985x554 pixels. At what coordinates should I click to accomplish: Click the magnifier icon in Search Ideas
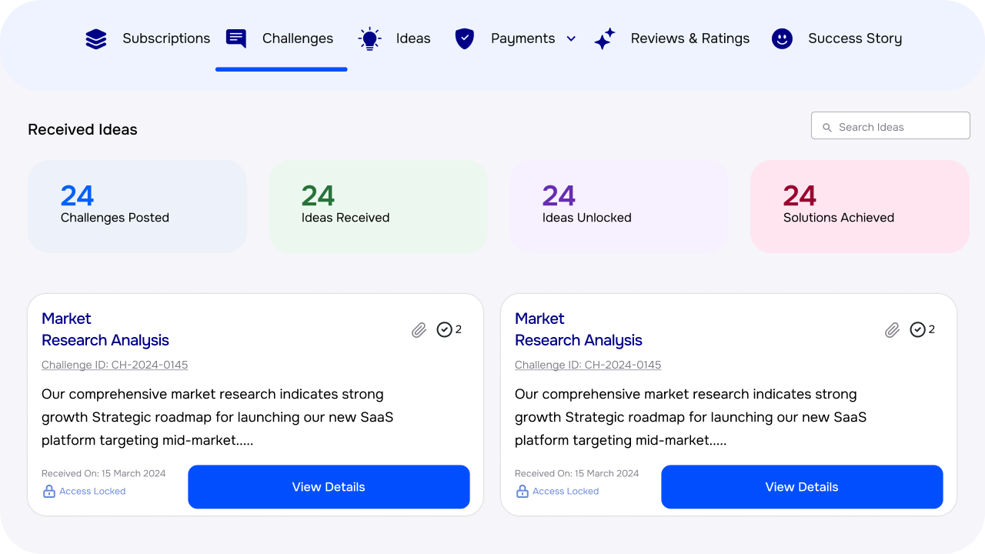pyautogui.click(x=827, y=128)
